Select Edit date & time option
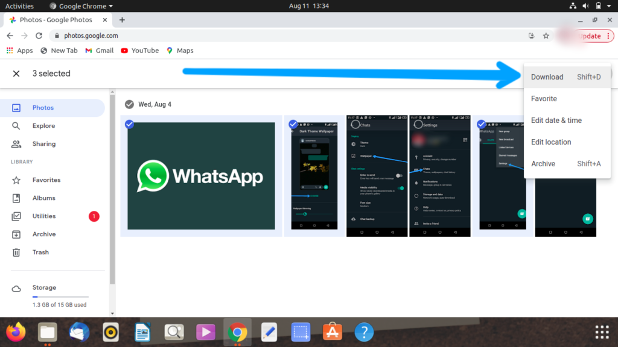Screen dimensions: 618x347 (556, 120)
